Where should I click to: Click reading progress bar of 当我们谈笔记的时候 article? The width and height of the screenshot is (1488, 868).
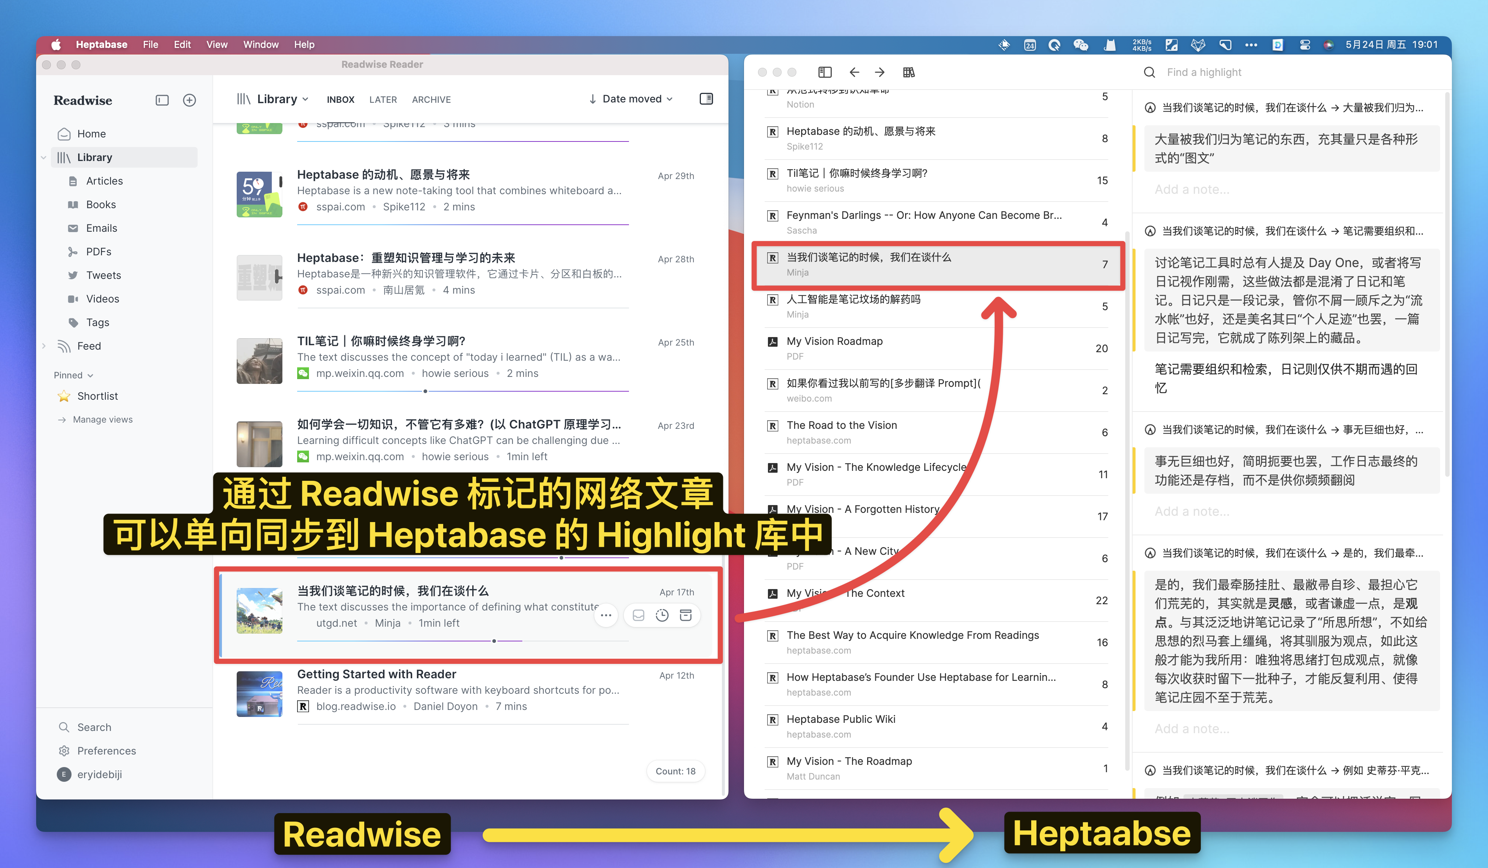(462, 641)
